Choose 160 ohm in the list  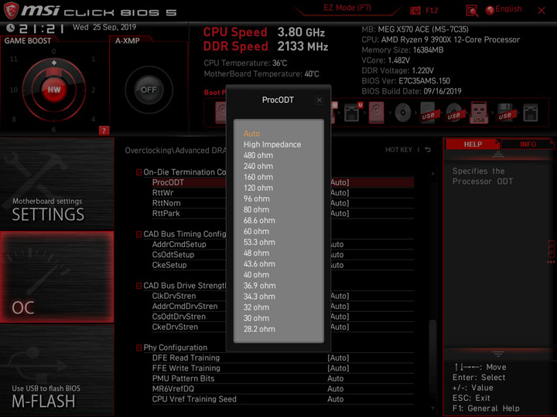pyautogui.click(x=258, y=178)
